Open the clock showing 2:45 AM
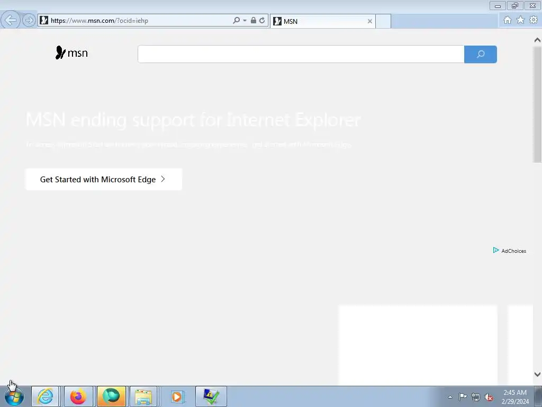This screenshot has width=542, height=407. pyautogui.click(x=515, y=397)
